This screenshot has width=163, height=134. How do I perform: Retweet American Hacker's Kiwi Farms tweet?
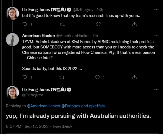(x=62, y=77)
